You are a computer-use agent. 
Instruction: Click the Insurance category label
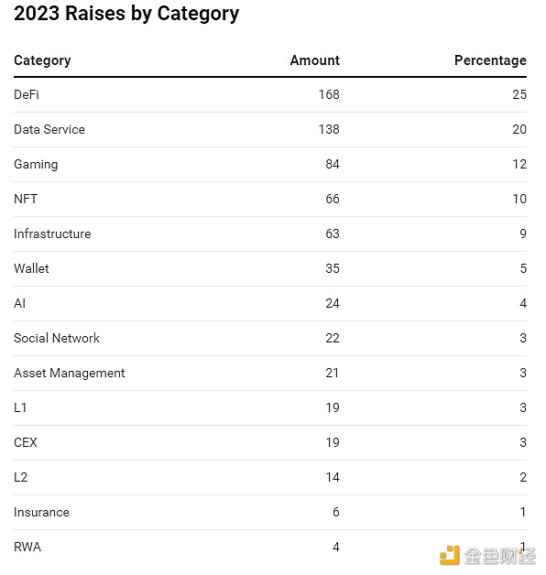(x=41, y=513)
